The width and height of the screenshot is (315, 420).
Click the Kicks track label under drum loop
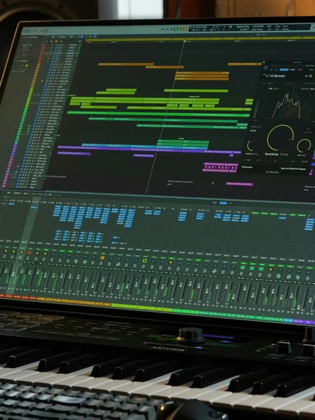(x=169, y=184)
